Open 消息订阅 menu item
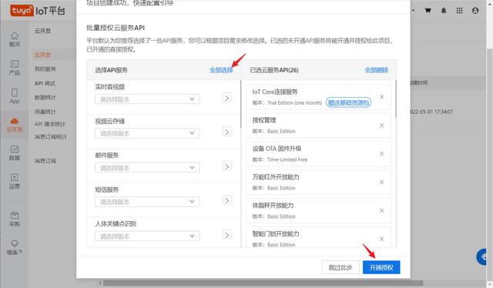The width and height of the screenshot is (493, 288). click(x=45, y=161)
